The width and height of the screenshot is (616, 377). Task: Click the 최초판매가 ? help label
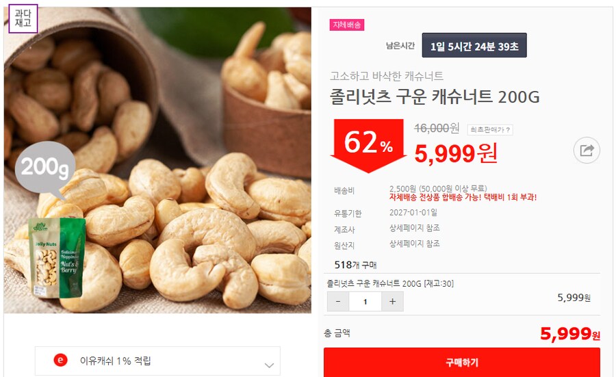pos(490,129)
